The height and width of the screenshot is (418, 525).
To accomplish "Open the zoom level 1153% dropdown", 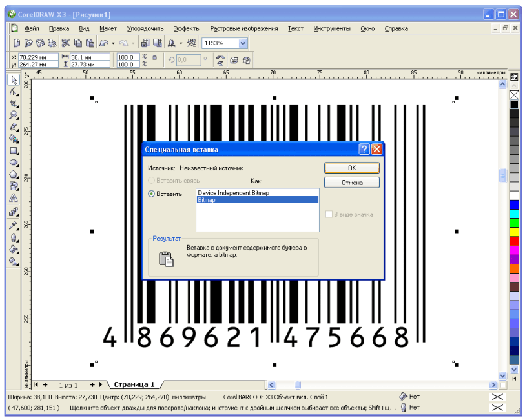I will point(243,43).
